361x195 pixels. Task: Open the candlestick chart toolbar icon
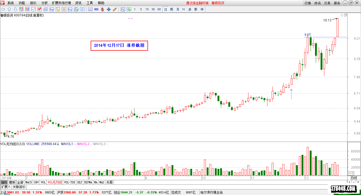pyautogui.click(x=40, y=9)
